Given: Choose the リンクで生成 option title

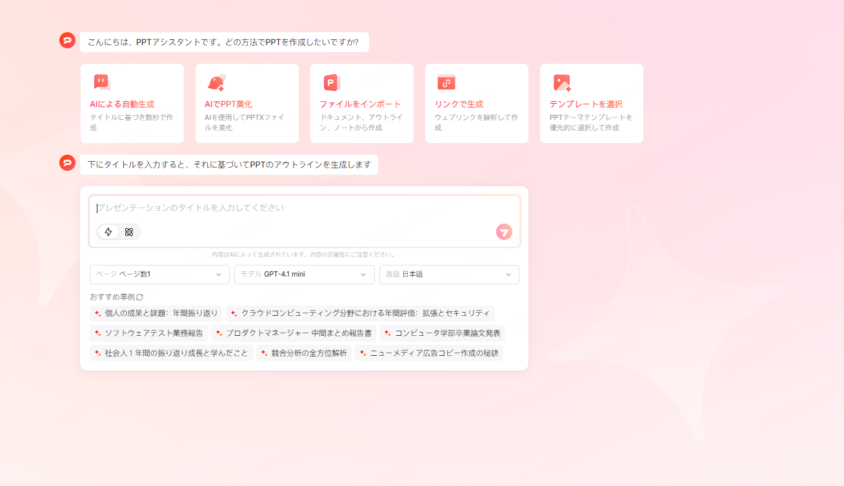Looking at the screenshot, I should (458, 104).
